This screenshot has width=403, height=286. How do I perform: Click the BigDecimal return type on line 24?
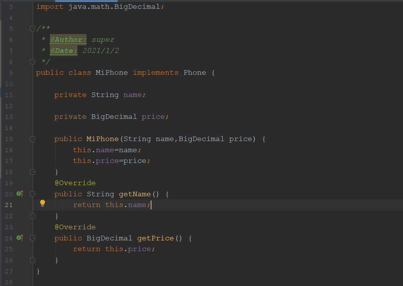tap(109, 238)
